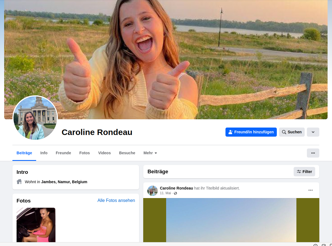The height and width of the screenshot is (246, 332).
Task: Click the globe audience icon on the post
Action: [176, 193]
